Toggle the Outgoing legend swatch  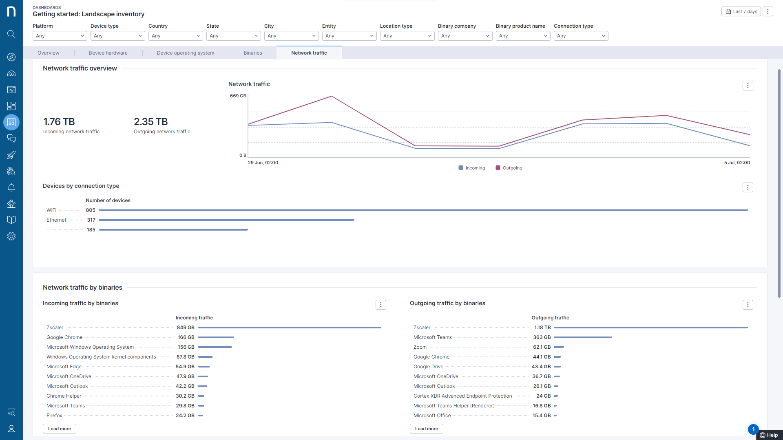coord(498,168)
